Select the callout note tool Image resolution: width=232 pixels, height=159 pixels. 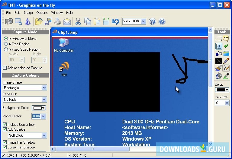[226, 39]
